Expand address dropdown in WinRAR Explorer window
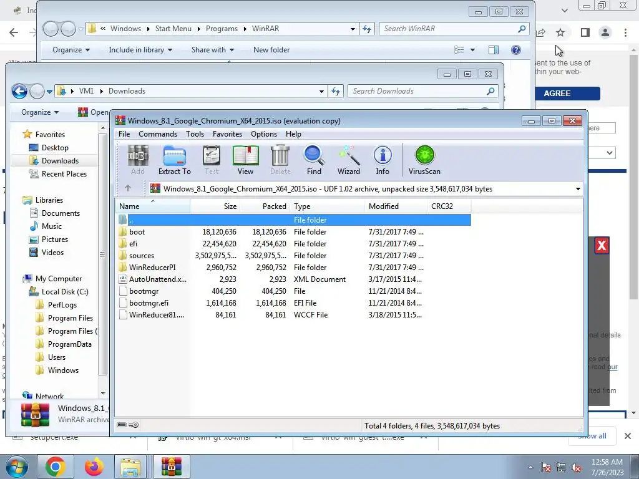 click(353, 29)
